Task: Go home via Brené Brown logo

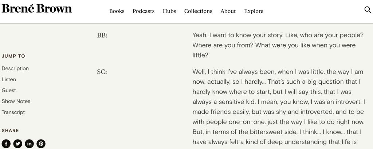Action: (37, 9)
